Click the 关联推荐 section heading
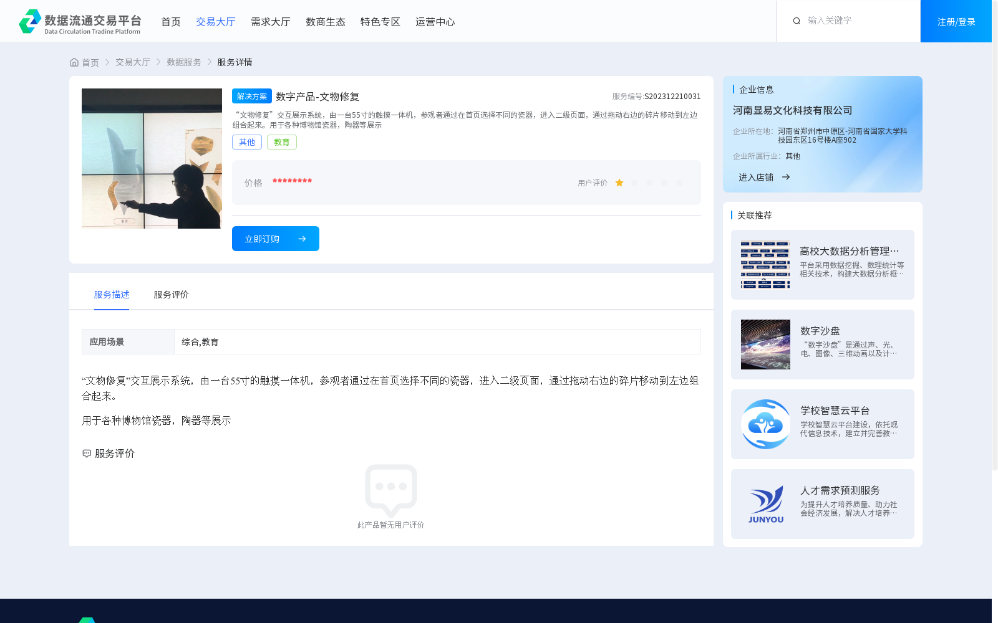The image size is (998, 623). coord(755,216)
